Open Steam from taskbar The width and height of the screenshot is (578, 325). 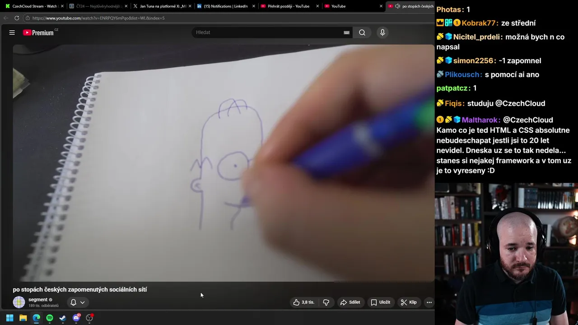63,318
